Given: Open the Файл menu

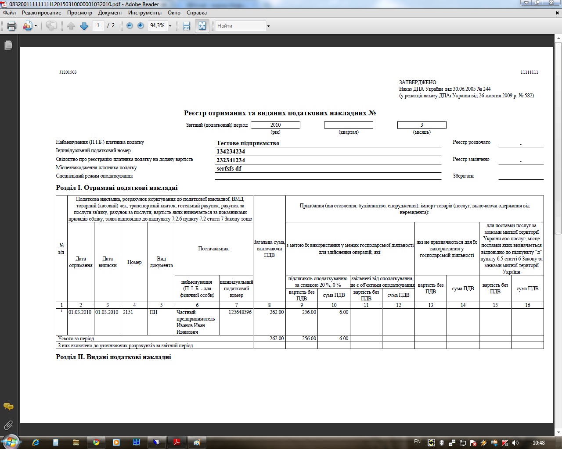Looking at the screenshot, I should point(9,13).
